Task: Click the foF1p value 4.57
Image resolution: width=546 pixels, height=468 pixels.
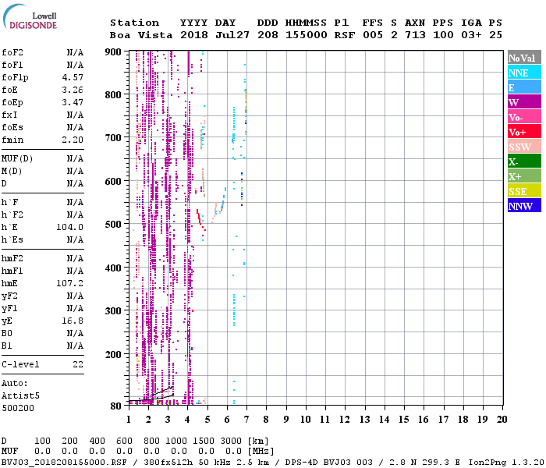Action: click(x=73, y=77)
